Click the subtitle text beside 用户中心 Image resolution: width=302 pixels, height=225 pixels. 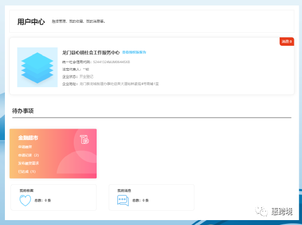[79, 21]
